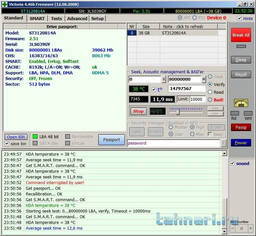Disable the Hints checkbox
256x236 pixels.
[x=239, y=18]
